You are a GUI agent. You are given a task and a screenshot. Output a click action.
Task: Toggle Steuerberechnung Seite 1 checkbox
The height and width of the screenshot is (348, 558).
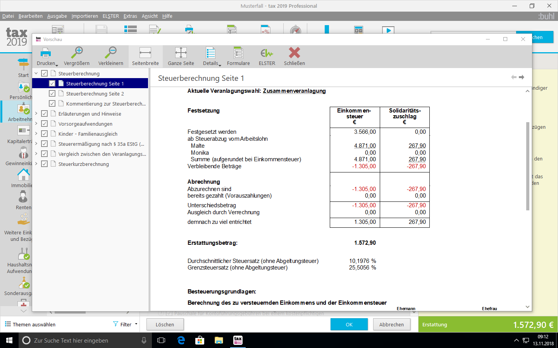tap(52, 84)
